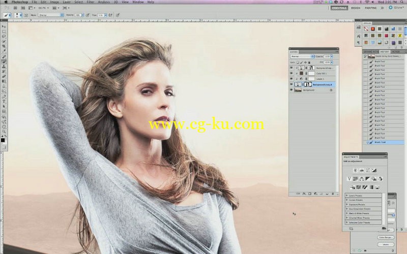Add a Gradient Map adjustment
407x254 pixels.
coord(371,187)
